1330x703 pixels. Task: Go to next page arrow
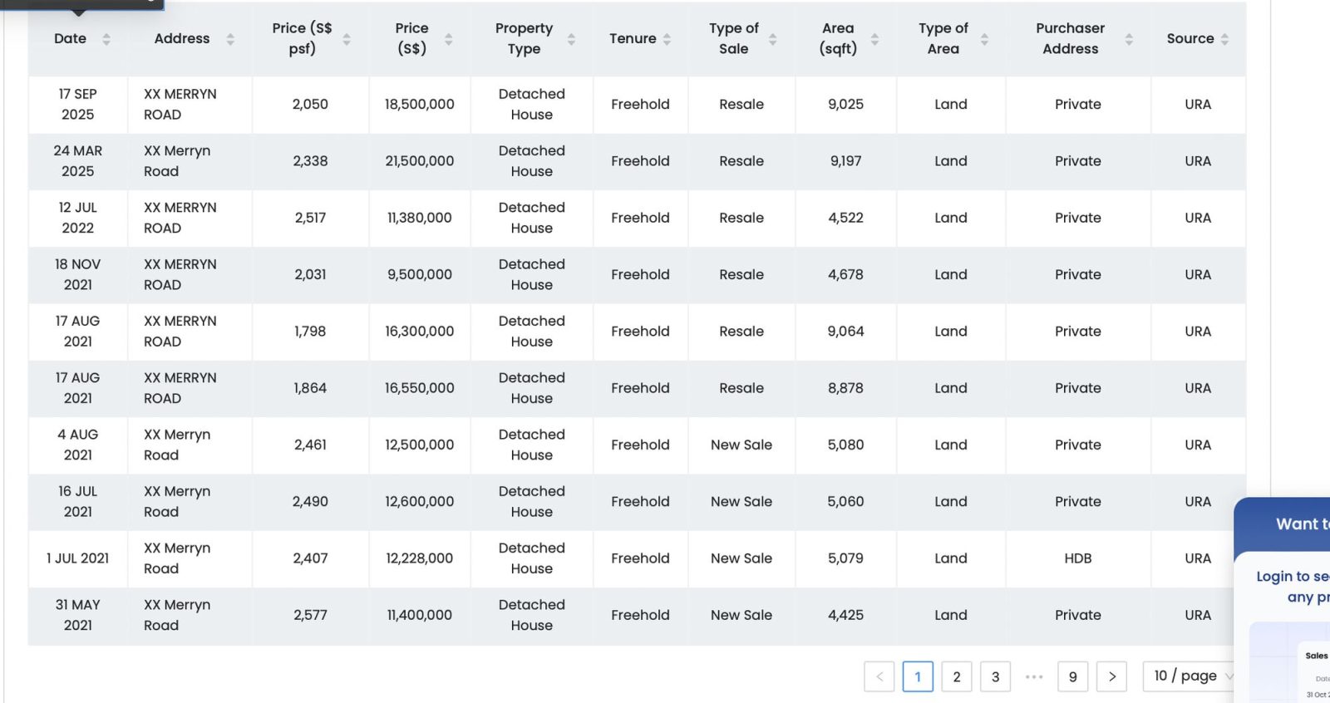coord(1111,676)
